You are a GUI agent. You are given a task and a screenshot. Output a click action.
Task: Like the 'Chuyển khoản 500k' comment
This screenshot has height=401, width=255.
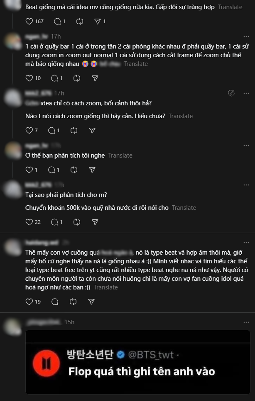pos(29,222)
